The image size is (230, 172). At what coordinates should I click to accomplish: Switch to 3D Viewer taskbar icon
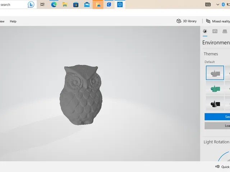[120, 5]
